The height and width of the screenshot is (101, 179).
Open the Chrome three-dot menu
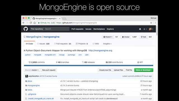(156, 23)
